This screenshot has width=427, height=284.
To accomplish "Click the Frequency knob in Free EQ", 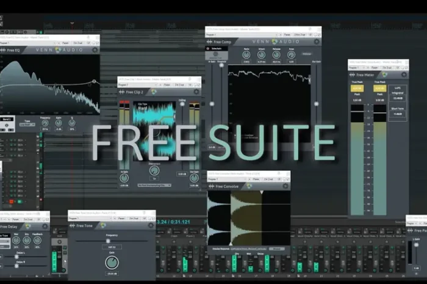I will click(x=45, y=122).
